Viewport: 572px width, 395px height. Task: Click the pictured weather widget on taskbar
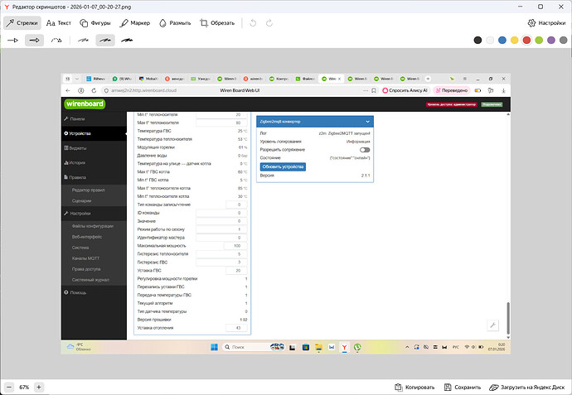(79, 347)
